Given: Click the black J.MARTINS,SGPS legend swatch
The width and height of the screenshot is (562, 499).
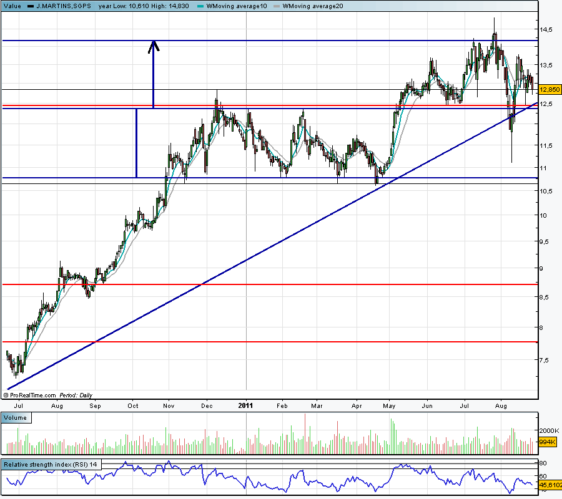Looking at the screenshot, I should tap(31, 6).
